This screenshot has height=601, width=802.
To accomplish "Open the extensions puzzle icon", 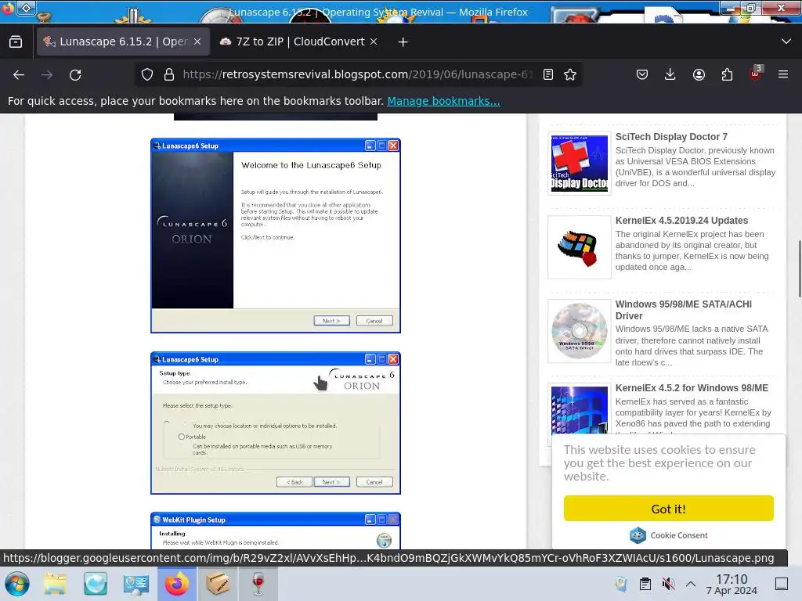I will pos(727,74).
